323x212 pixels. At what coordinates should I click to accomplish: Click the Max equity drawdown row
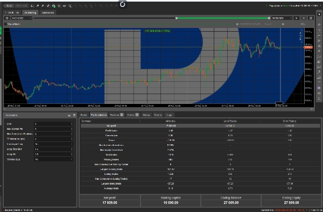point(200,150)
